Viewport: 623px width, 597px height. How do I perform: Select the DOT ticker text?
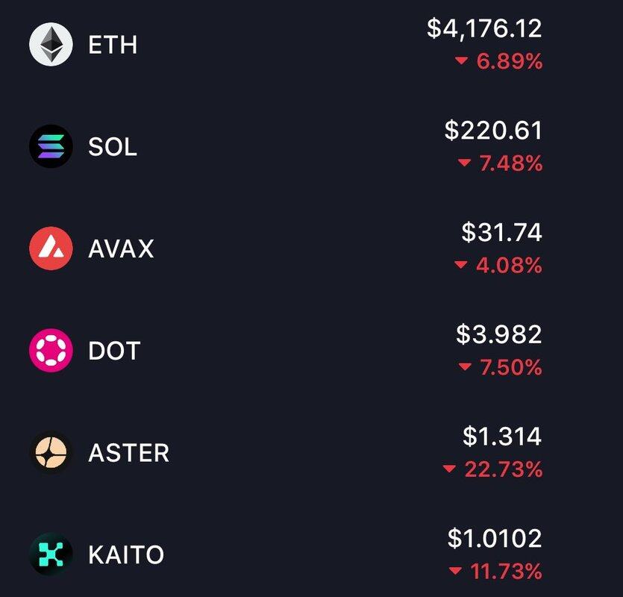(114, 351)
